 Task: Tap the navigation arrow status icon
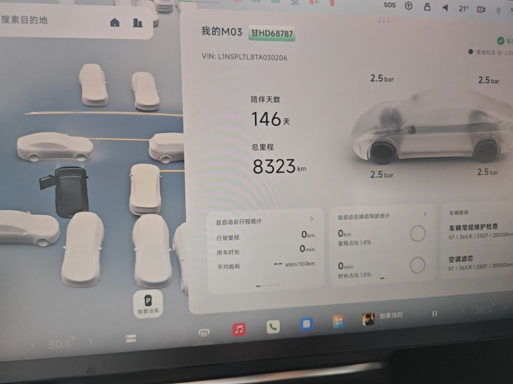point(445,7)
